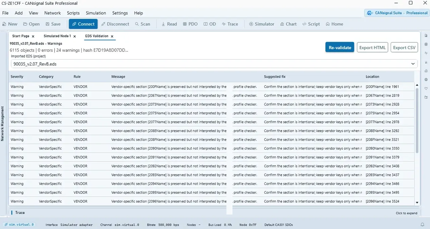Switch to the Start Page tab
The image size is (430, 229).
point(21,36)
